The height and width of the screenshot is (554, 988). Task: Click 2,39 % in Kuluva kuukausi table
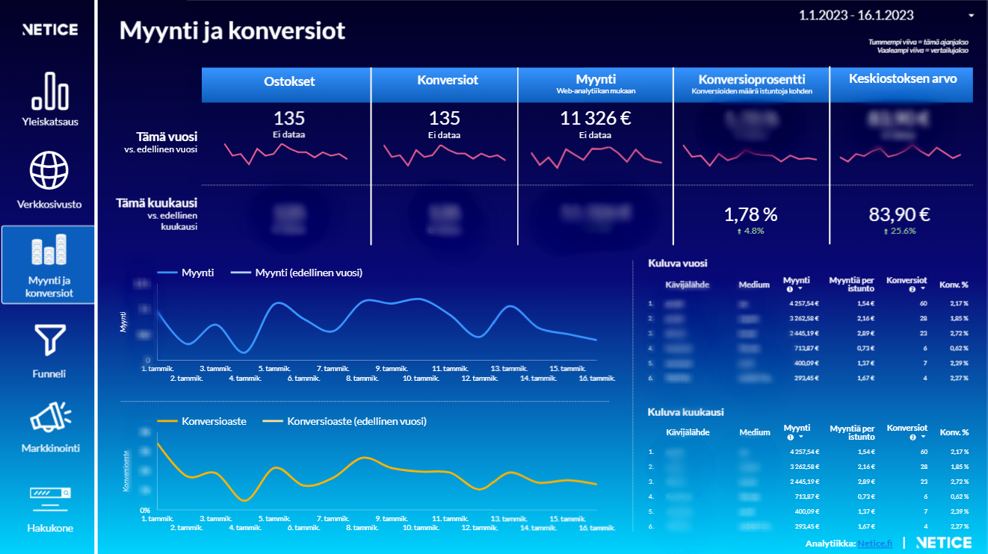click(958, 511)
